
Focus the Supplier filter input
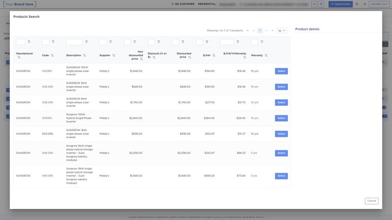pyautogui.click(x=103, y=42)
